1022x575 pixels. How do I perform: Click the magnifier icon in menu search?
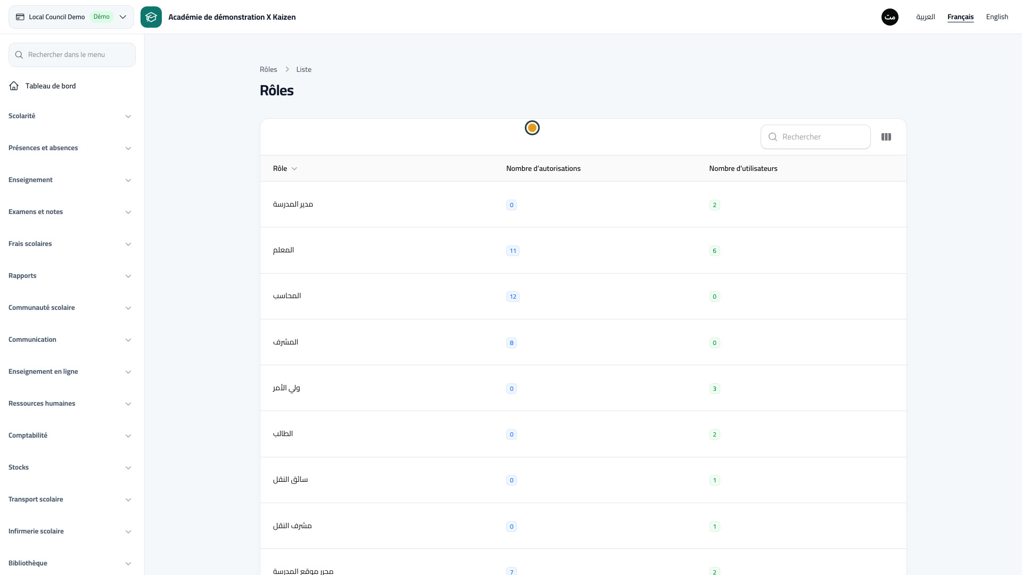click(x=19, y=55)
